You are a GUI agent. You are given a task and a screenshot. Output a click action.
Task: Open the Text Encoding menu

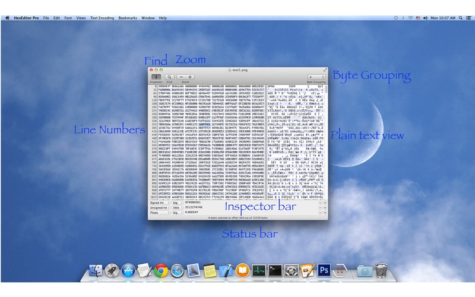[x=102, y=18]
